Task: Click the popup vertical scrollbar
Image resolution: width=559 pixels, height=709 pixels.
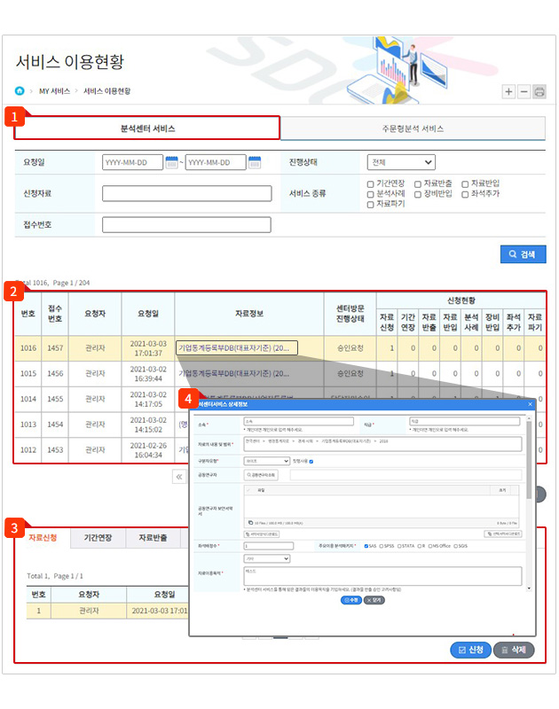Action: 529,460
